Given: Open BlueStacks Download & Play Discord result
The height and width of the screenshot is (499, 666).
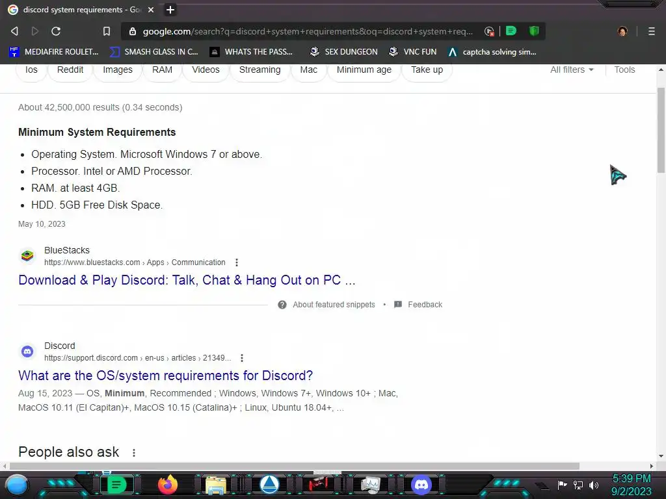Looking at the screenshot, I should (187, 280).
